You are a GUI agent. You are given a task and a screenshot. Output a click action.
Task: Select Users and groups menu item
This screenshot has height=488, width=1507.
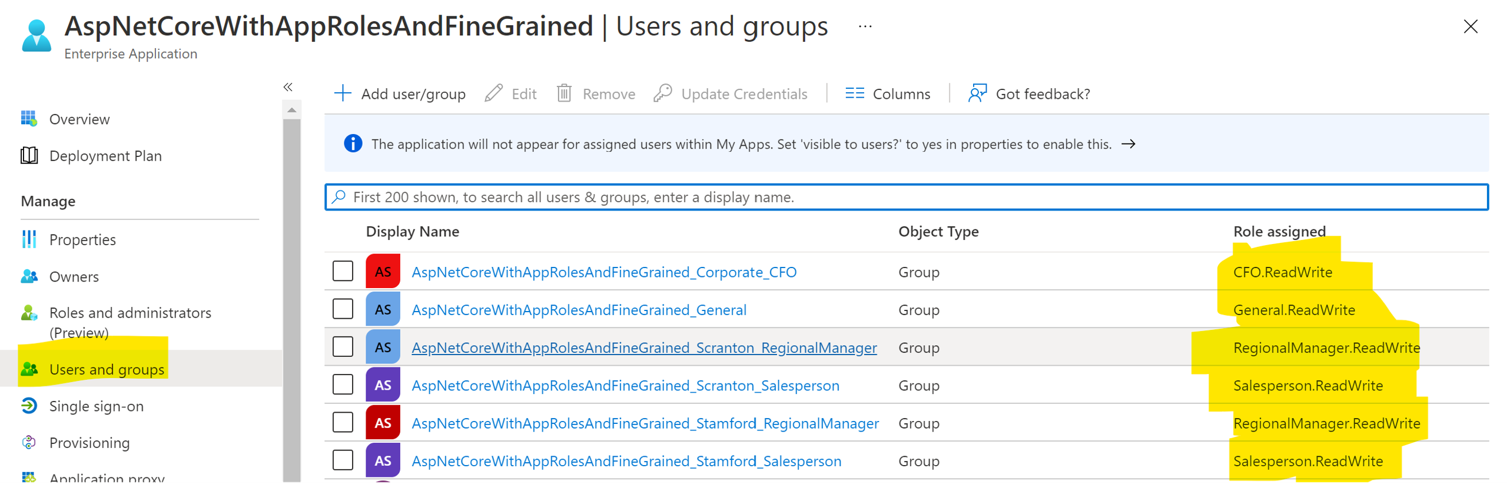[107, 370]
